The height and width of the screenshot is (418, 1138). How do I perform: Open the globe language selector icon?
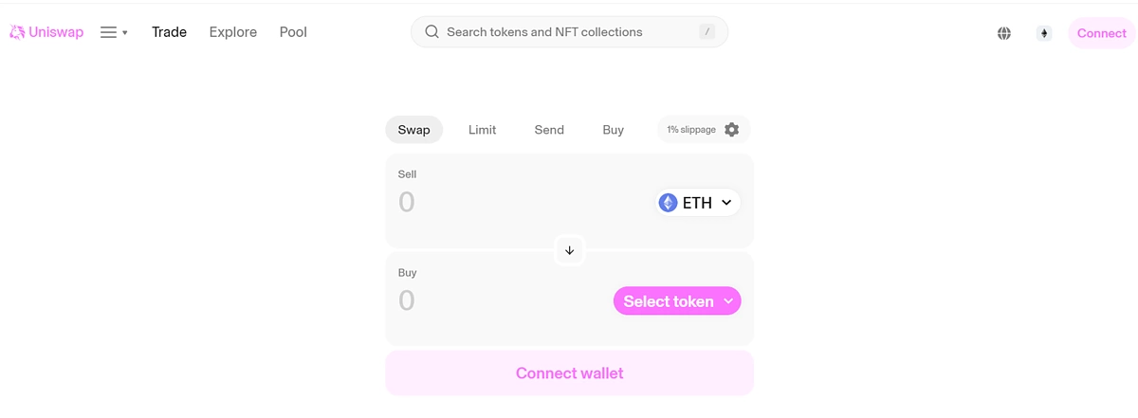(x=1004, y=33)
